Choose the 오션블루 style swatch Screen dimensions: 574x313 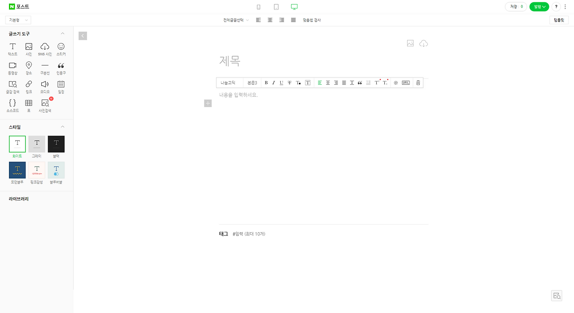point(17,173)
